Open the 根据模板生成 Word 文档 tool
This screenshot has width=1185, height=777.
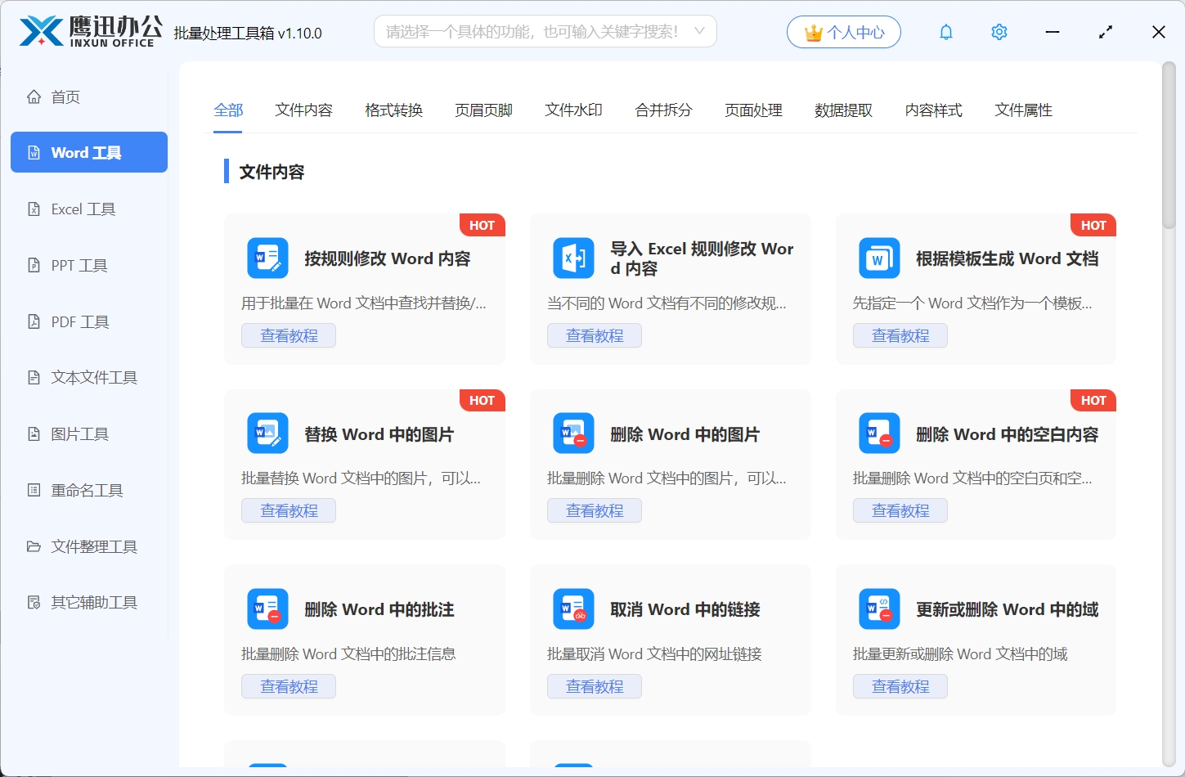(x=1007, y=258)
